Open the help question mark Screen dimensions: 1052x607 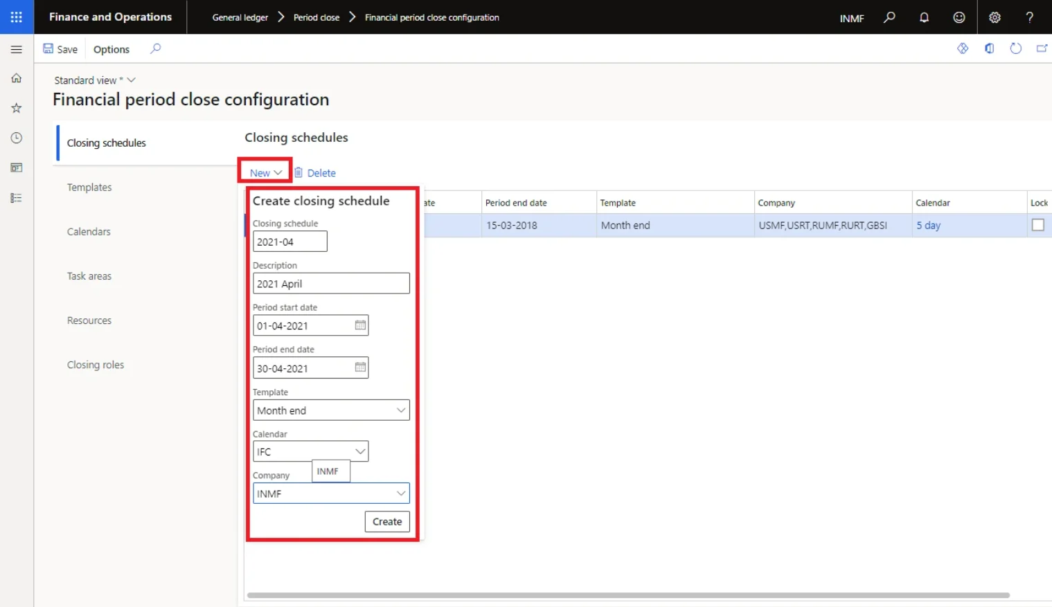tap(1030, 17)
